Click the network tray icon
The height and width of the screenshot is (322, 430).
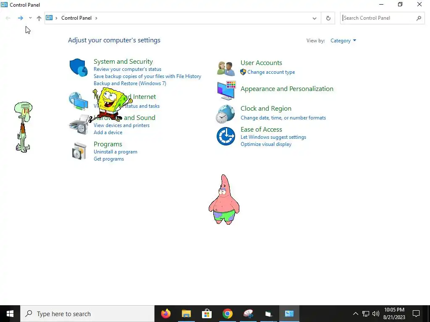coord(366,314)
